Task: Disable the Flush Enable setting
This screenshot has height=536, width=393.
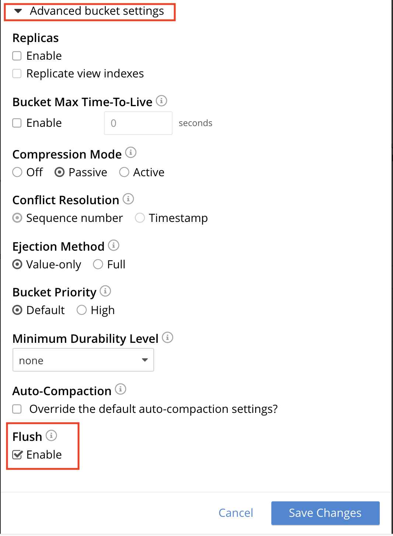Action: click(x=17, y=455)
